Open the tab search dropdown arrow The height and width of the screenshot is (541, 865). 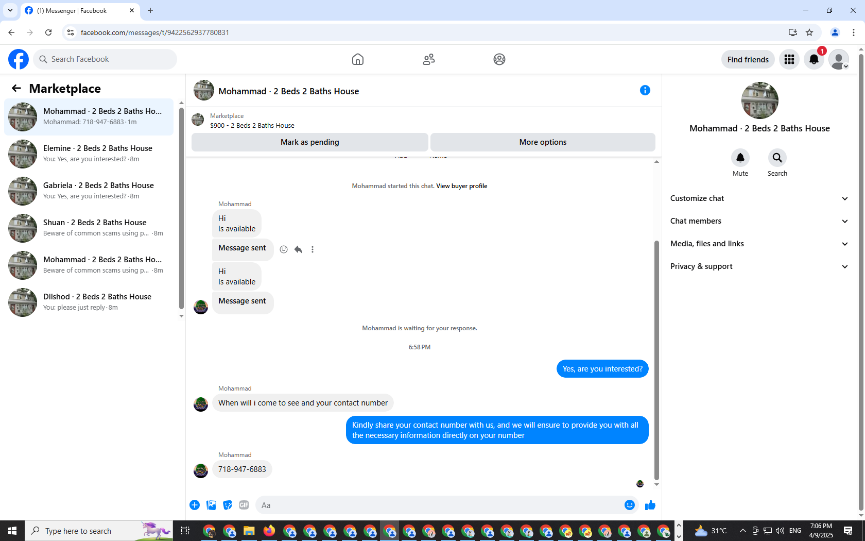[x=10, y=10]
